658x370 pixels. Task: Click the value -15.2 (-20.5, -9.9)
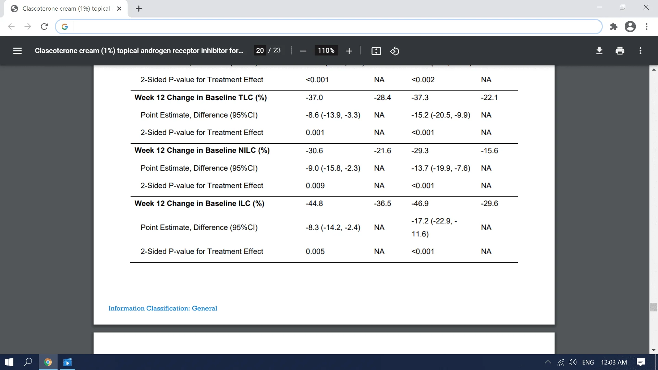pos(441,115)
